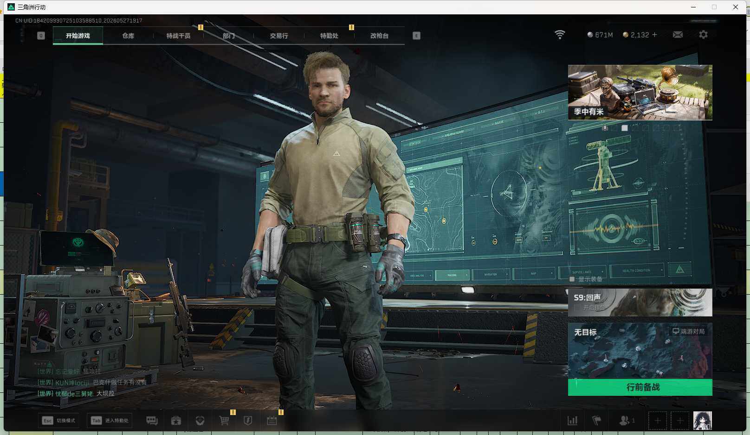
Task: Switch to the 特战干员 tab
Action: (178, 36)
